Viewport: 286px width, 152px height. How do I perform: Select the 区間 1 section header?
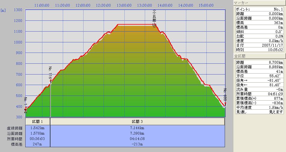(x=38, y=122)
